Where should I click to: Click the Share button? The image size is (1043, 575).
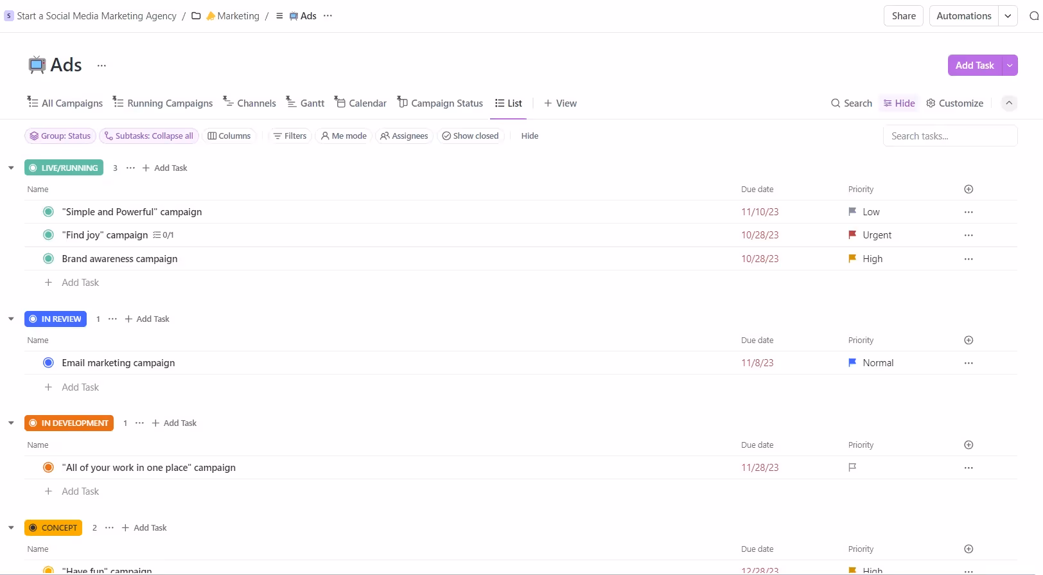[x=904, y=16]
